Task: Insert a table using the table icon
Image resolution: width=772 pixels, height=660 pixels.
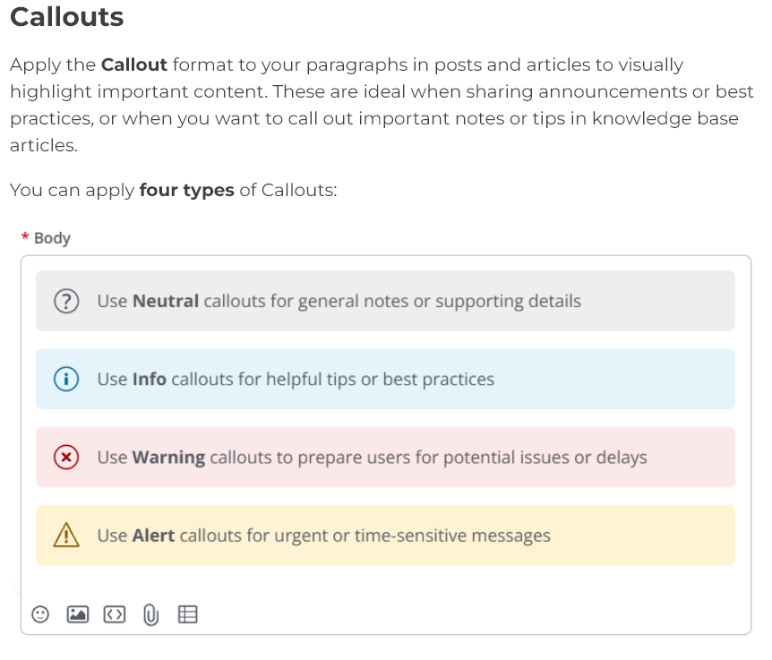Action: [x=187, y=614]
